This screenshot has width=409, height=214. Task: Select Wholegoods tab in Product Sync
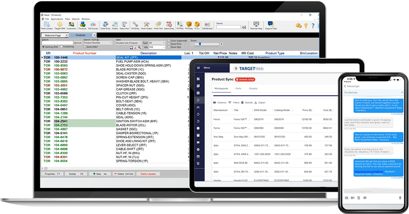point(221,89)
